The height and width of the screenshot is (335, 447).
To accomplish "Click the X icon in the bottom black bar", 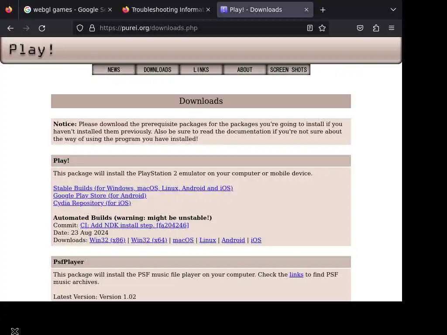I will pos(15,331).
